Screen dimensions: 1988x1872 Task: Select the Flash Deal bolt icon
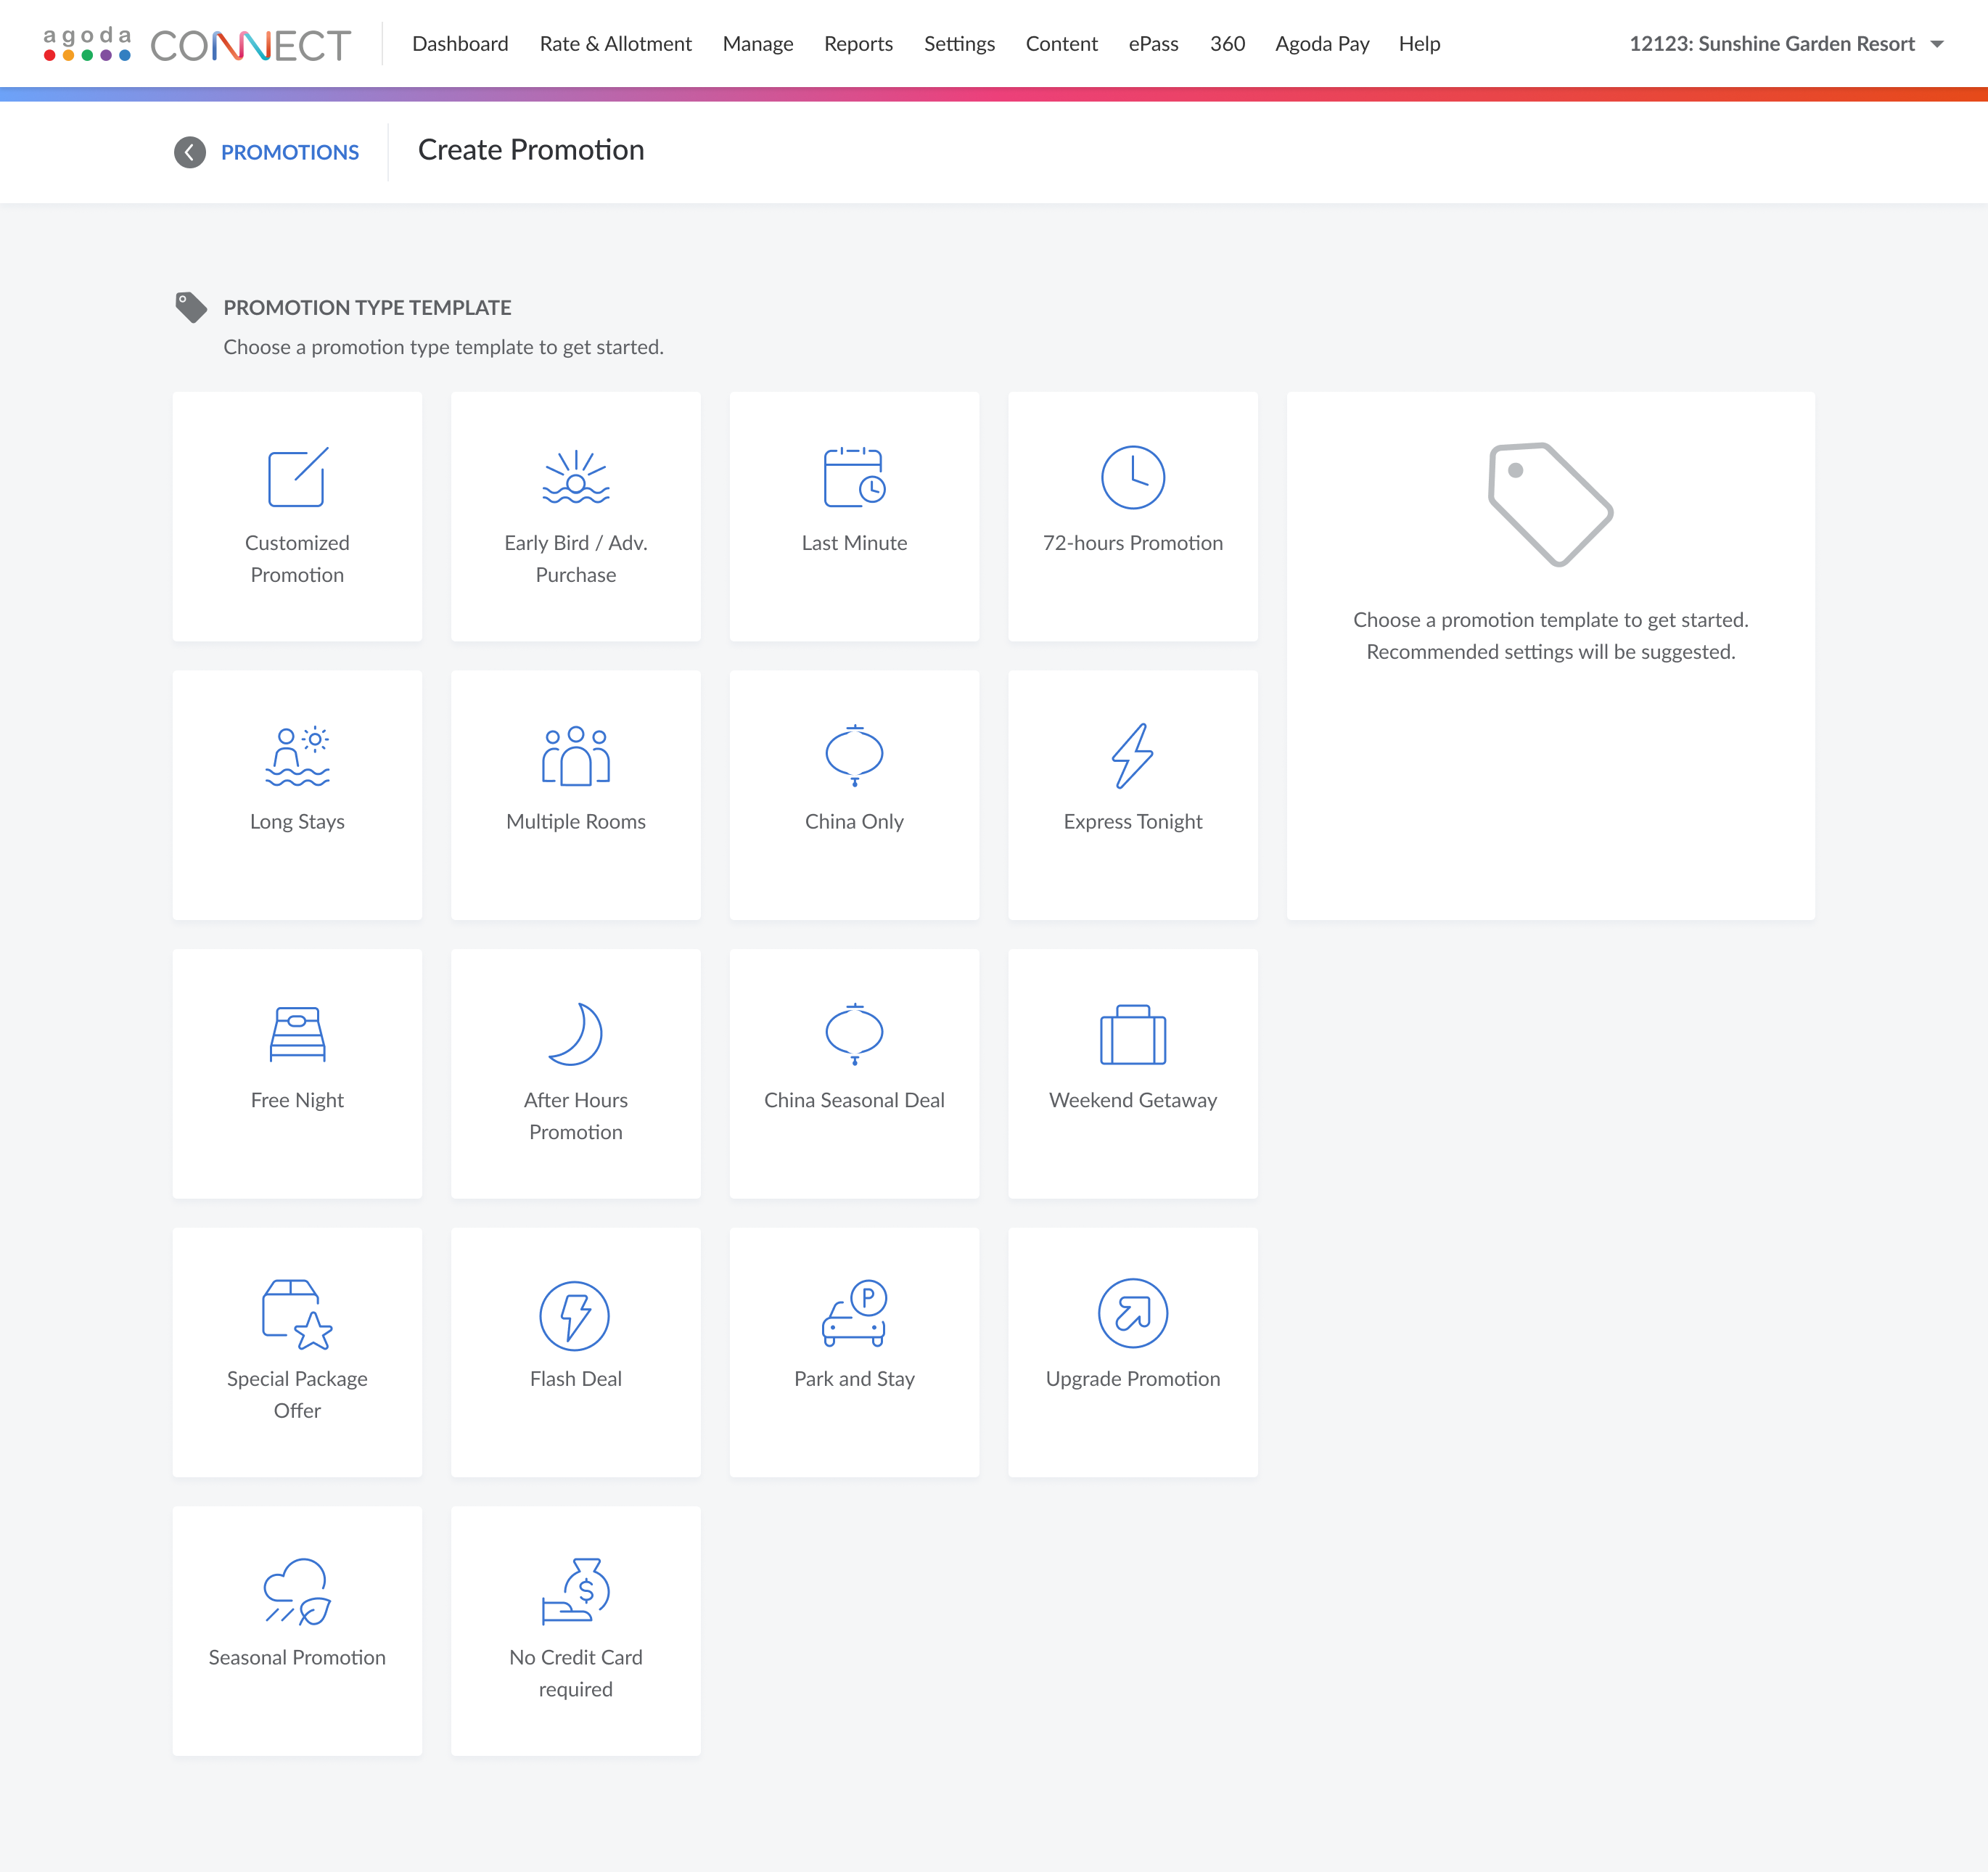(575, 1315)
